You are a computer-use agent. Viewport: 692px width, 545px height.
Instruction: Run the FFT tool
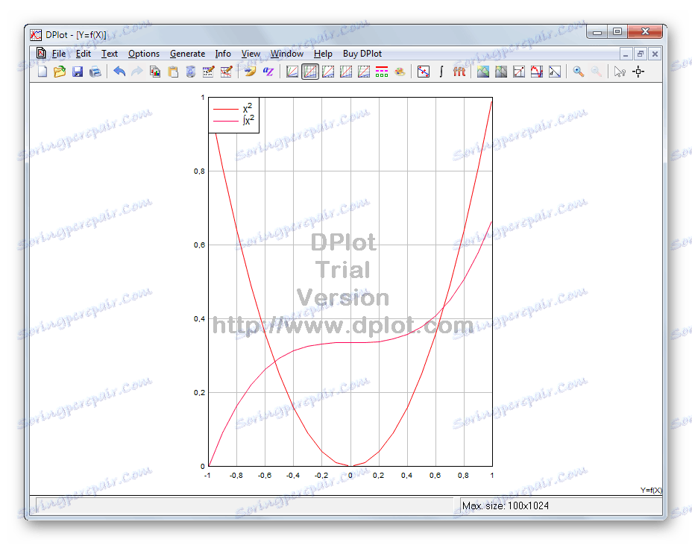[459, 72]
